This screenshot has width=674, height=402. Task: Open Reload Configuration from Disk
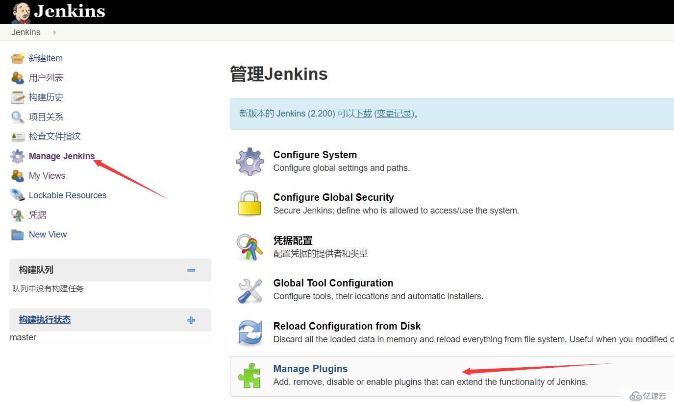[x=347, y=326]
